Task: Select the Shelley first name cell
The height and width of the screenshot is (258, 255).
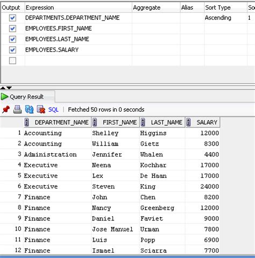Action: point(115,133)
